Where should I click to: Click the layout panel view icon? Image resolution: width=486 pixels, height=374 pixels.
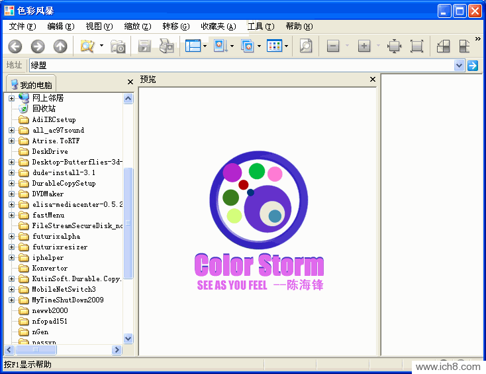[x=193, y=46]
